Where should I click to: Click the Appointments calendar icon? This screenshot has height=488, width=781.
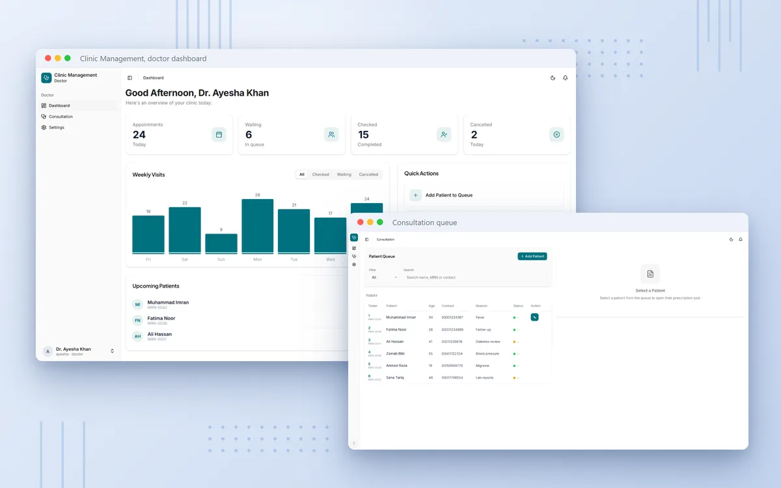pos(219,135)
